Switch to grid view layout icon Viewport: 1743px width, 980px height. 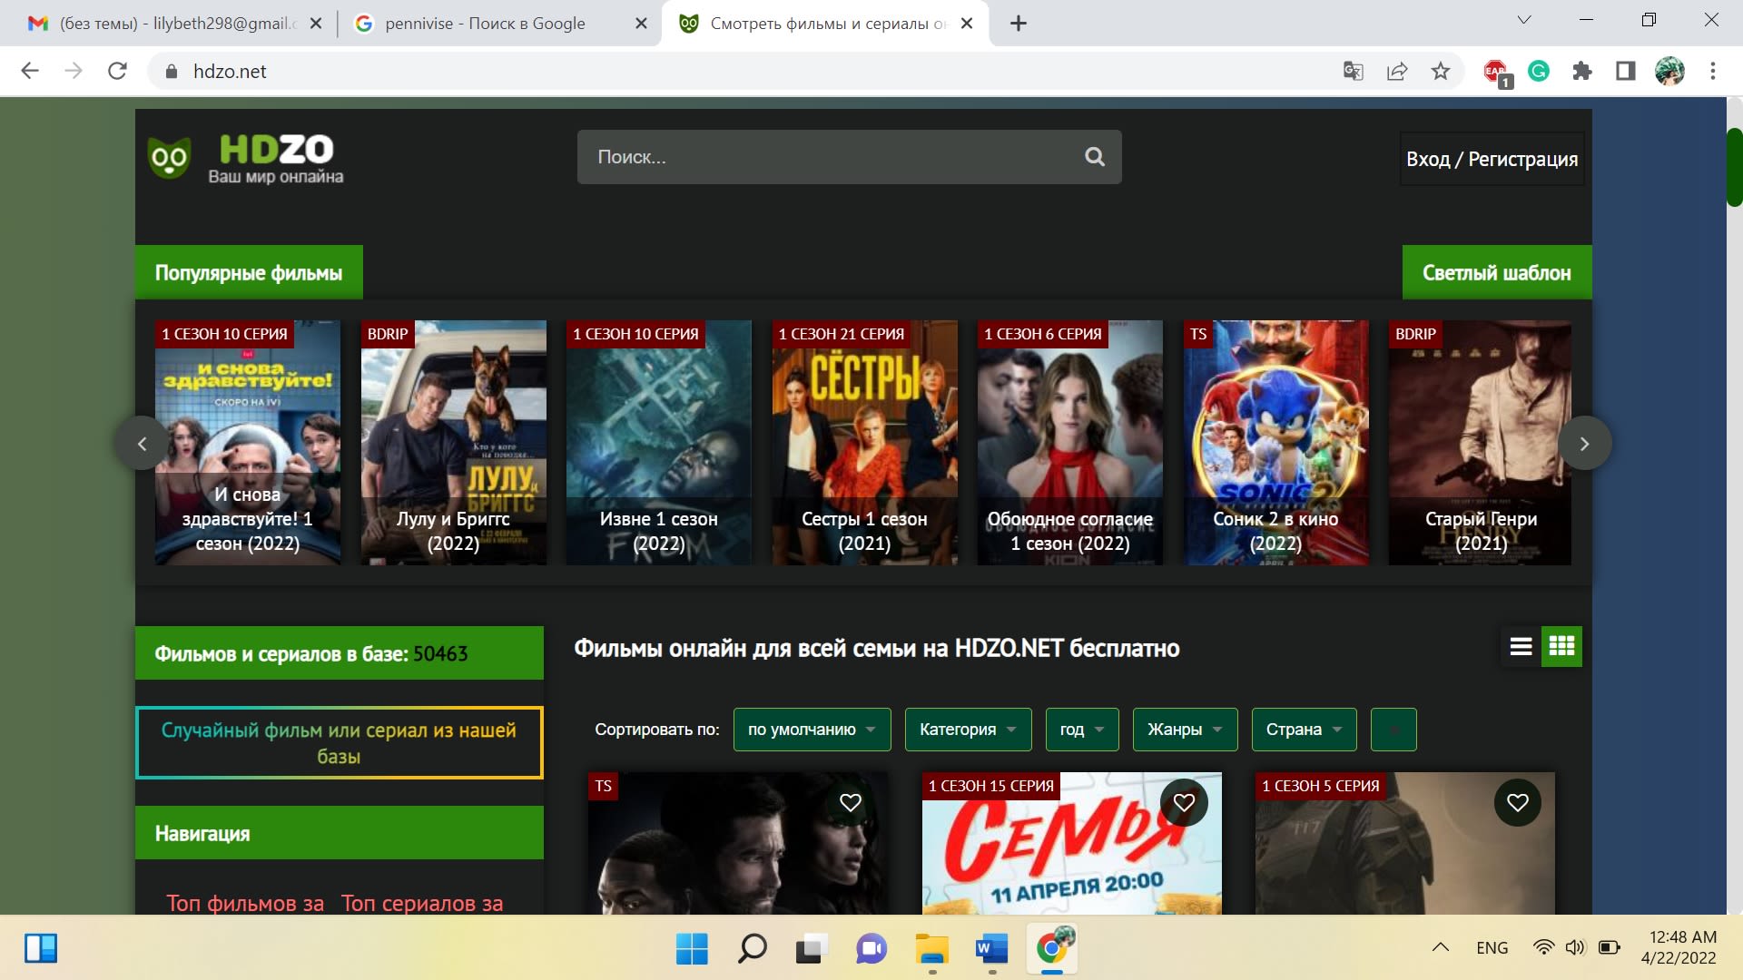coord(1561,647)
